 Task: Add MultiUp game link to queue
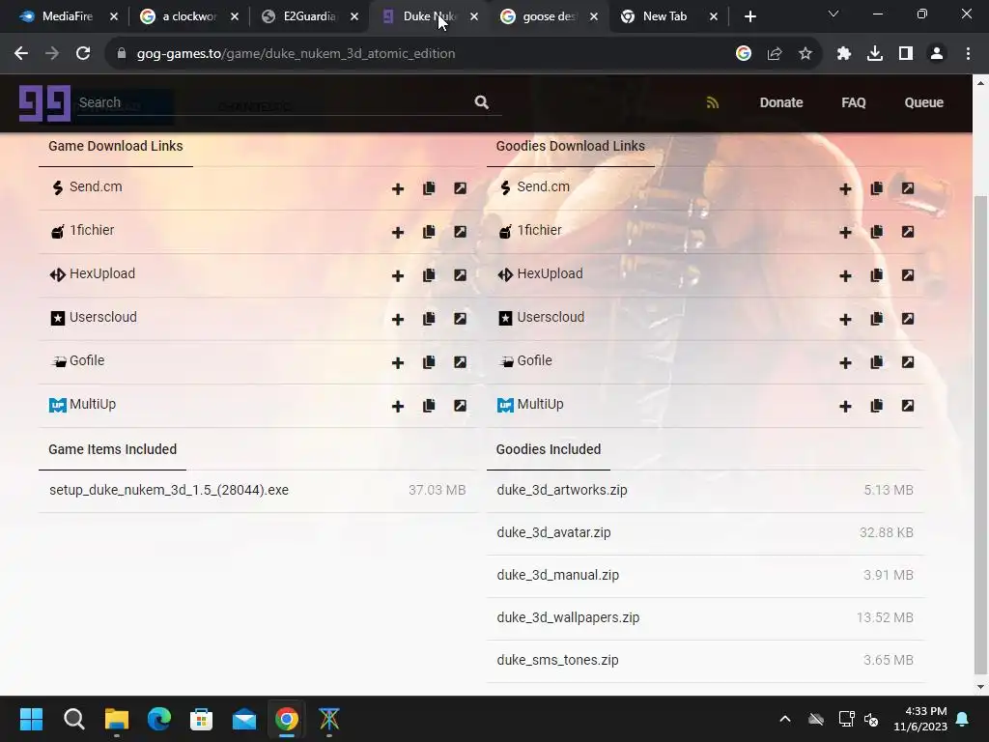click(397, 407)
